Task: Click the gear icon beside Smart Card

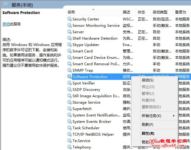Action: click(69, 51)
